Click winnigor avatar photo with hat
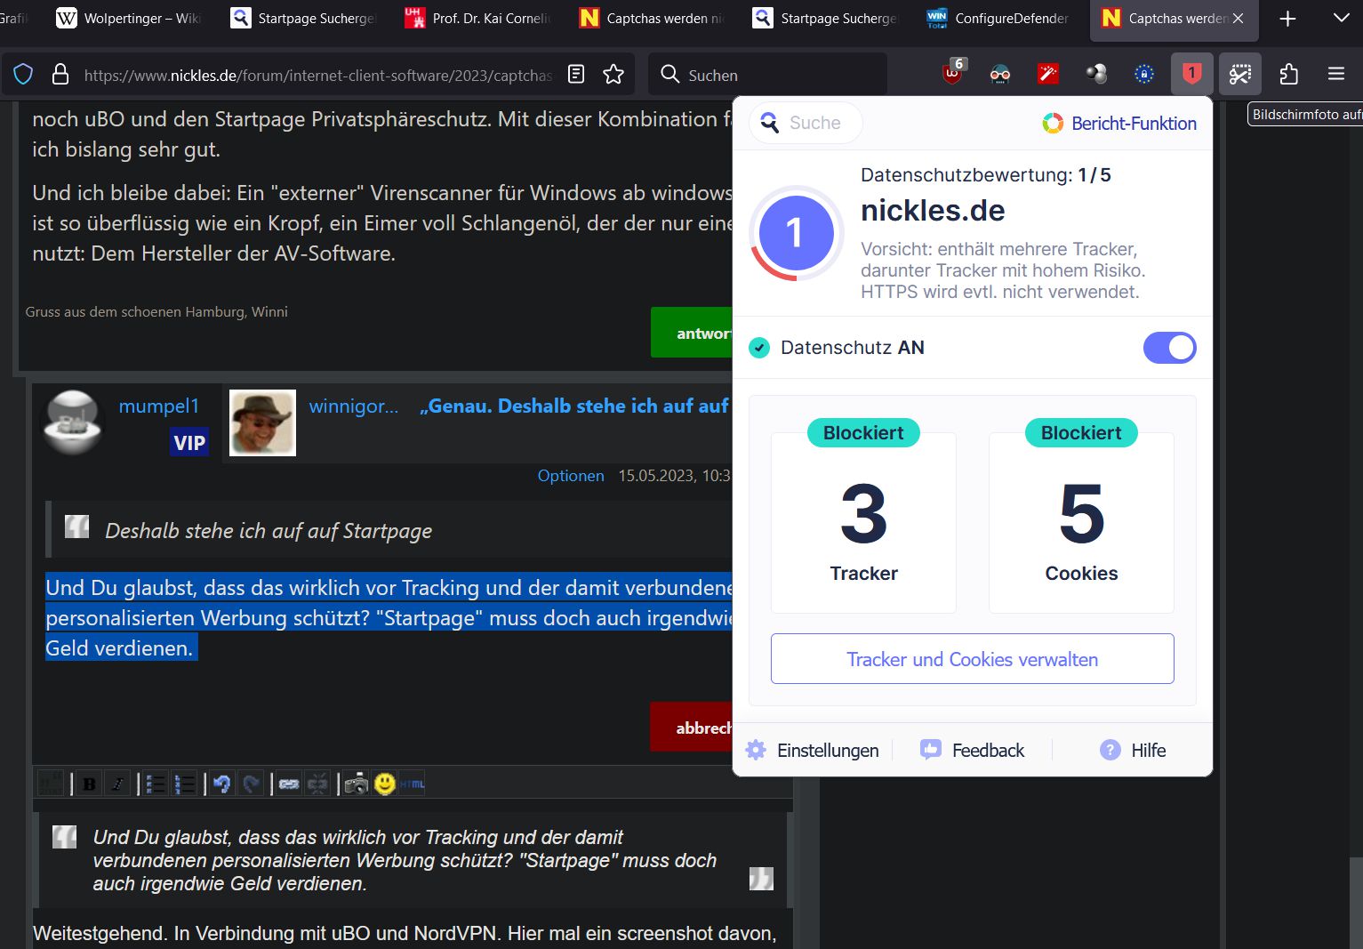The width and height of the screenshot is (1363, 949). [x=262, y=422]
